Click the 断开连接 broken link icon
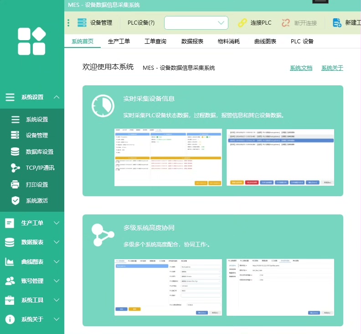The height and width of the screenshot is (334, 361). (286, 23)
